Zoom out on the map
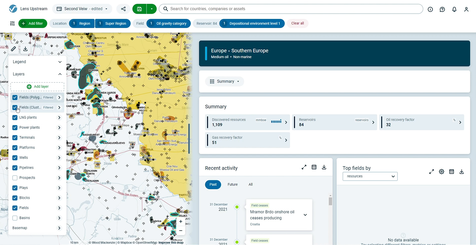476x245 pixels. 180,230
